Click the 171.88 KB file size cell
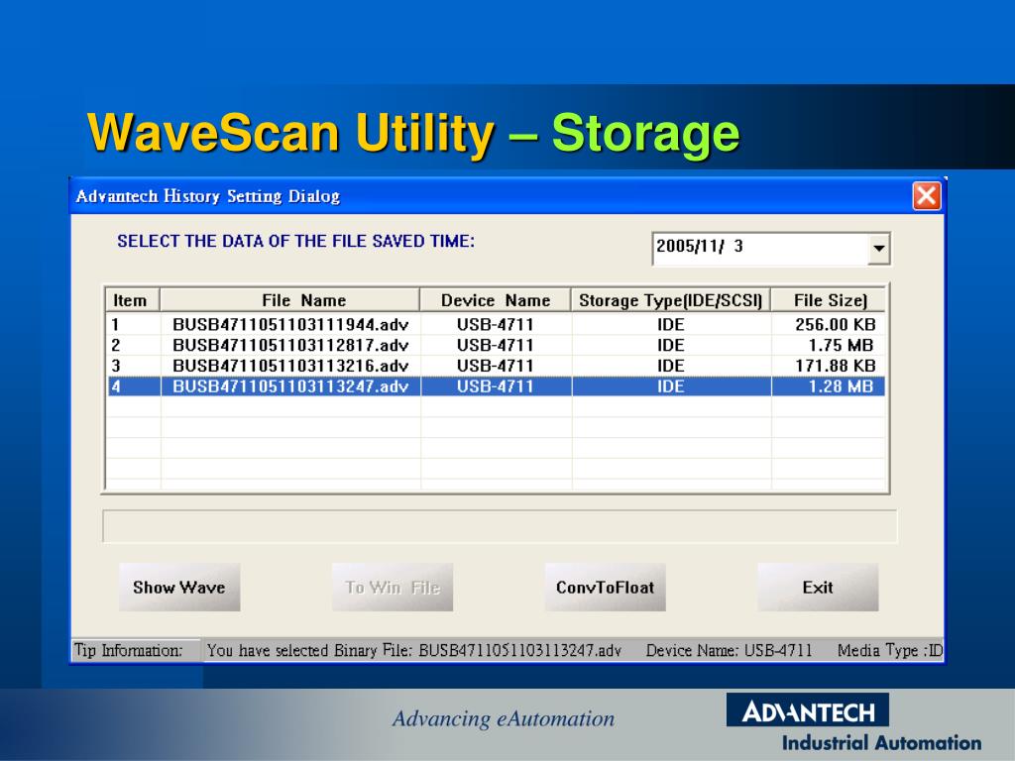1015x761 pixels. tap(829, 366)
